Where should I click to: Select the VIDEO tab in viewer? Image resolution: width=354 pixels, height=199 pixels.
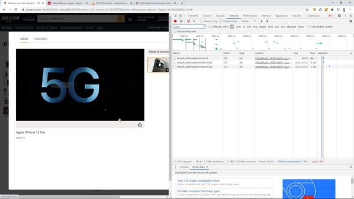(x=24, y=39)
